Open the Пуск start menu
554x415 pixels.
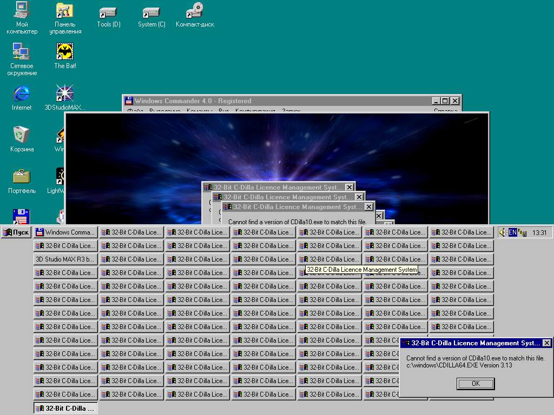[16, 232]
